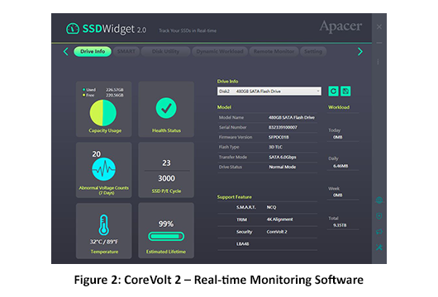This screenshot has width=438, height=297.
Task: Click the Used legend entry
Action: pyautogui.click(x=103, y=90)
